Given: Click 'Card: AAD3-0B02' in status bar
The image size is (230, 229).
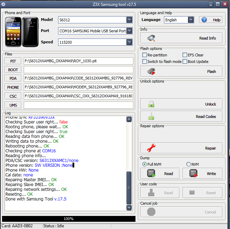Looking at the screenshot, I should coord(17,226).
